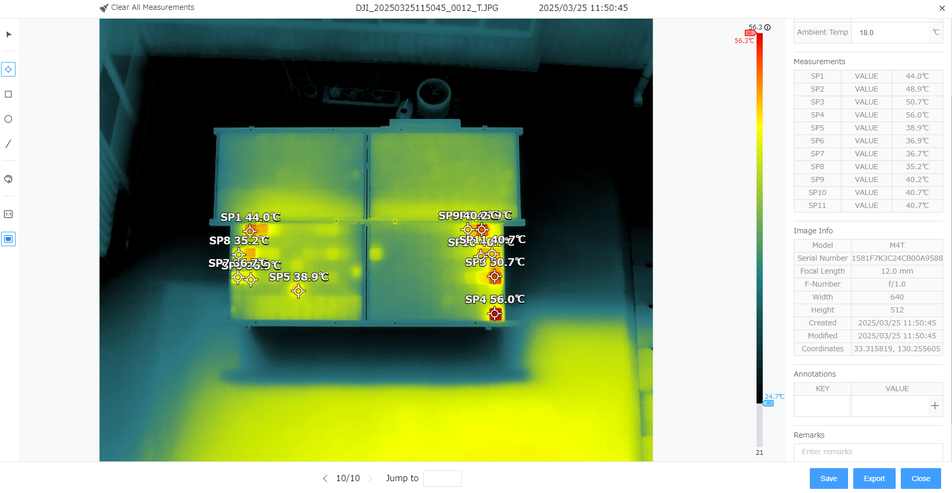The height and width of the screenshot is (493, 952).
Task: Click the SP4 spot marker on image
Action: click(495, 313)
